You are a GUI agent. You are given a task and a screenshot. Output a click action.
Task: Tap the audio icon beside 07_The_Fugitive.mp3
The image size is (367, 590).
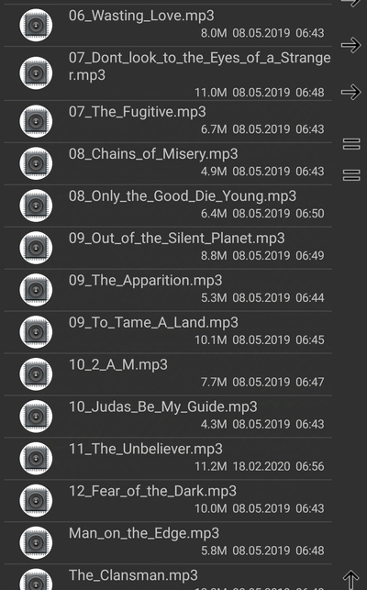pos(36,121)
